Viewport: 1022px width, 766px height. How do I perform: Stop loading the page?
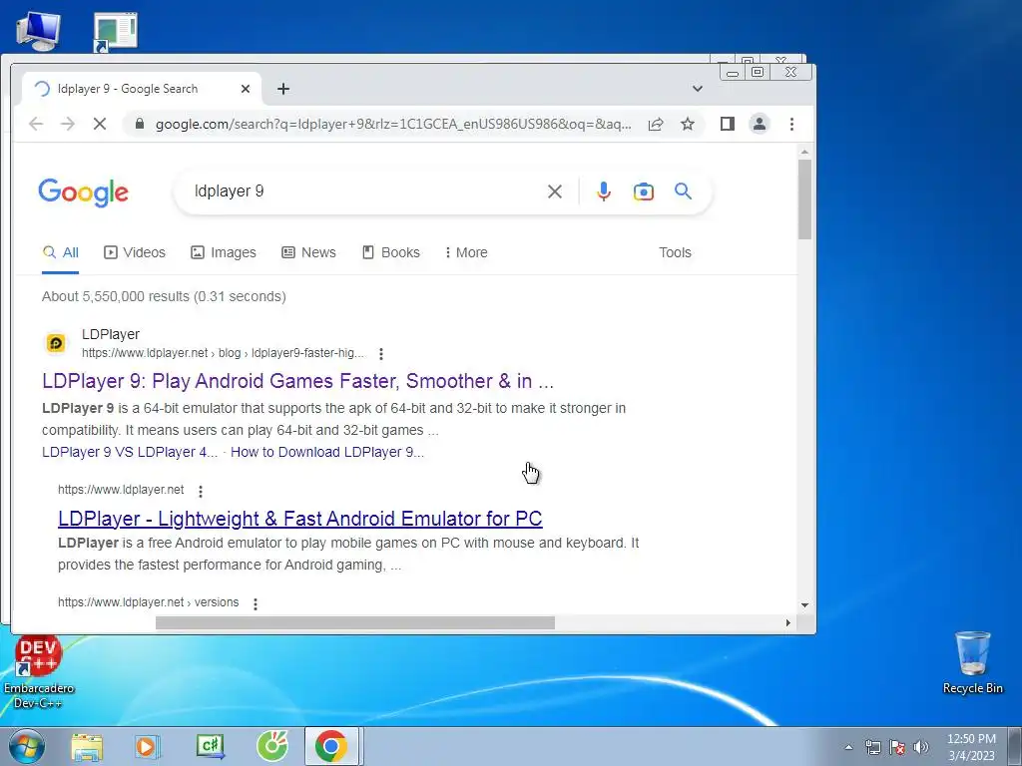[100, 124]
